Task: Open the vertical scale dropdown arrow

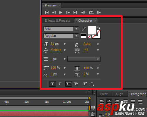Action: tap(65, 68)
